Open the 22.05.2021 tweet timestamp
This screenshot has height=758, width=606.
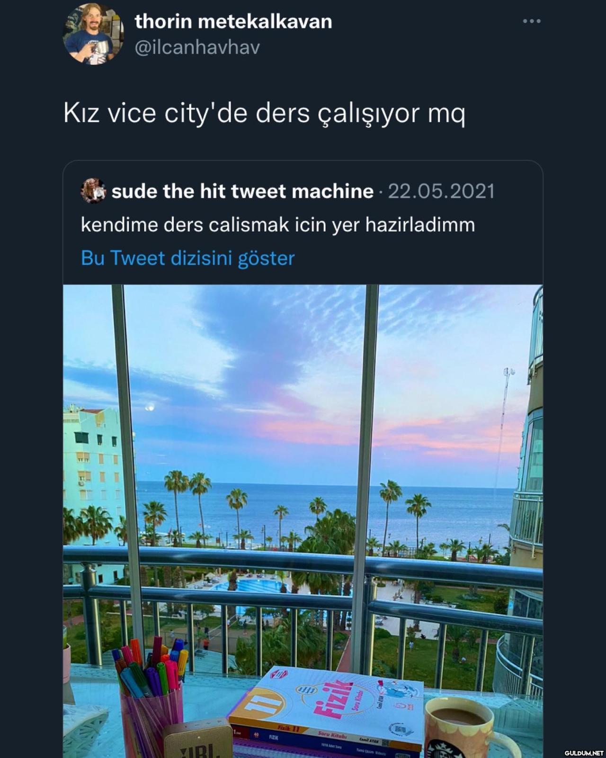[x=441, y=192]
